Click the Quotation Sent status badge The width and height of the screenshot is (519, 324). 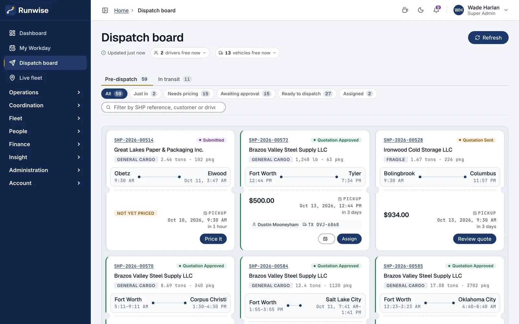coord(476,140)
